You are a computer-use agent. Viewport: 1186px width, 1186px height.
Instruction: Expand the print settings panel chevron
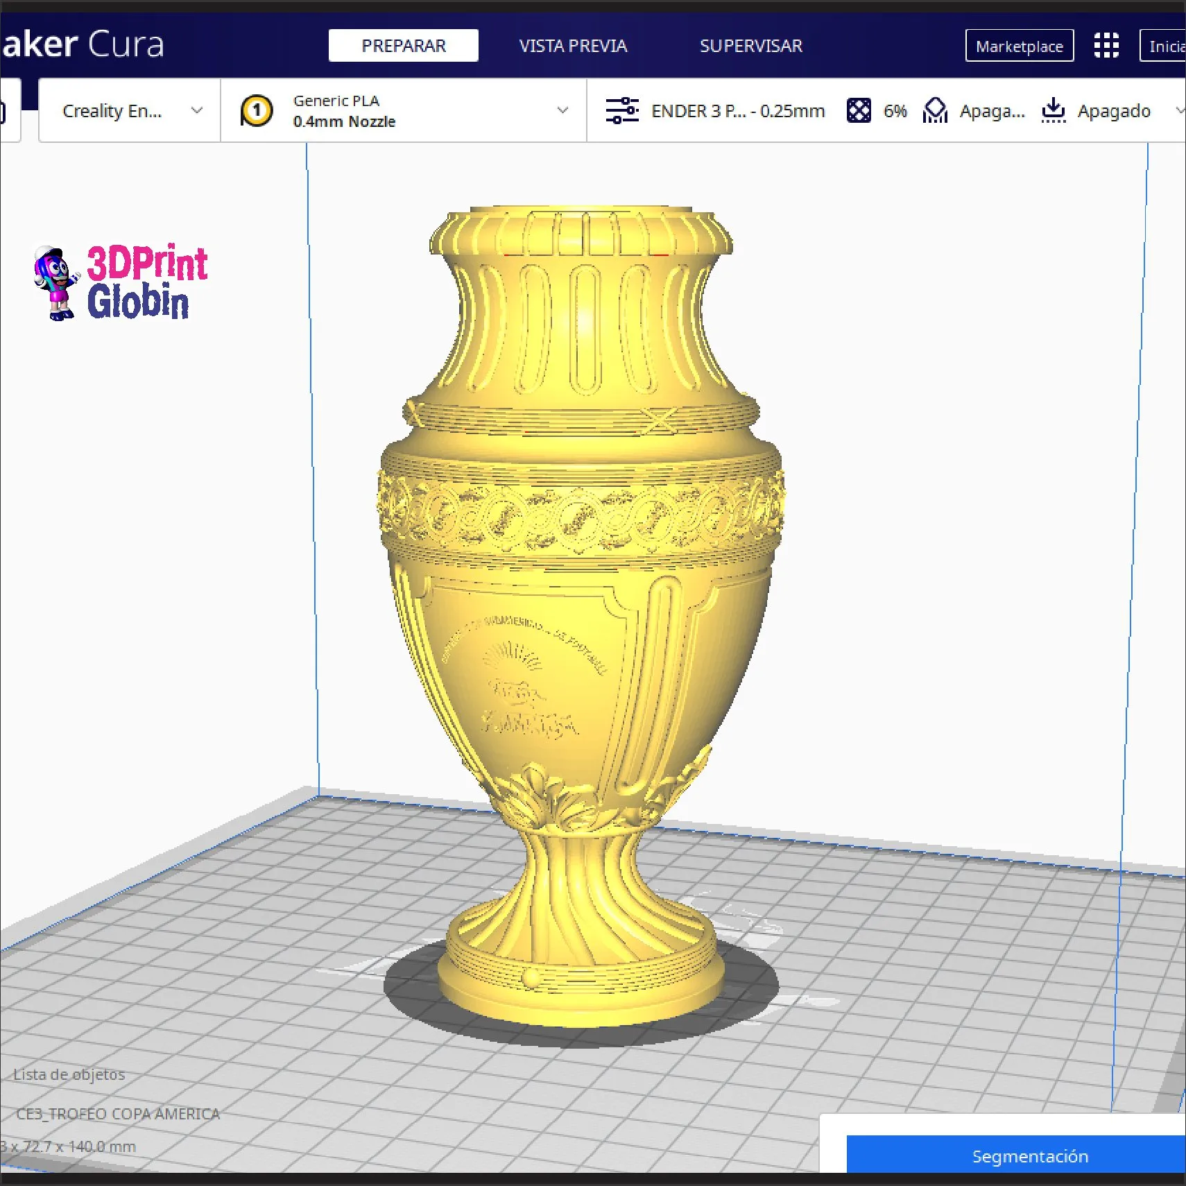(1178, 111)
